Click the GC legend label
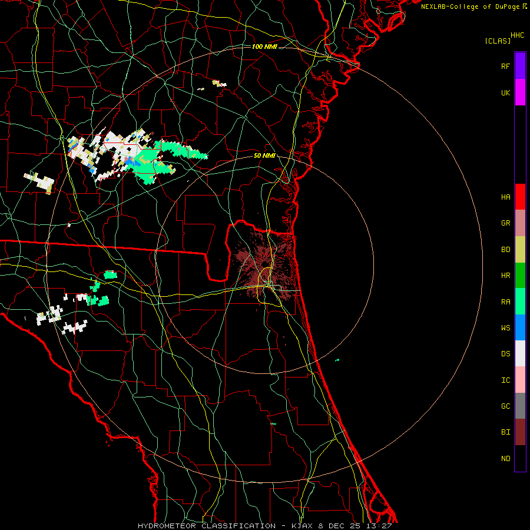530x530 pixels. point(505,406)
